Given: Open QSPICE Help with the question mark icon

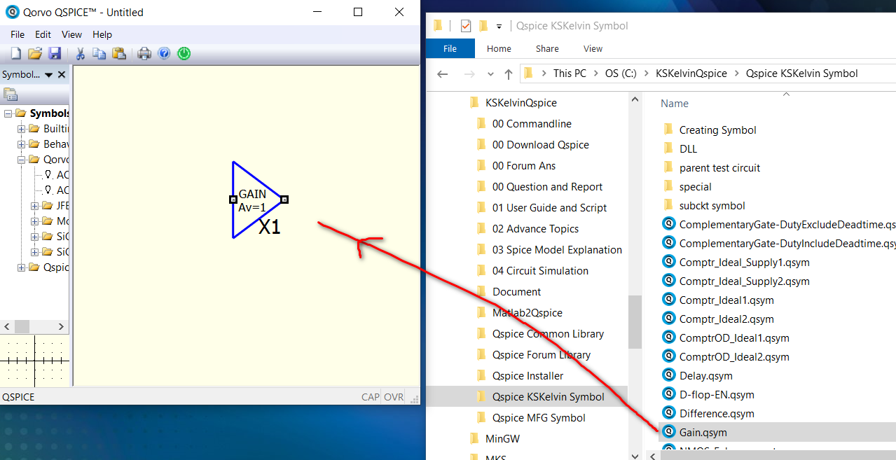Looking at the screenshot, I should pos(164,53).
